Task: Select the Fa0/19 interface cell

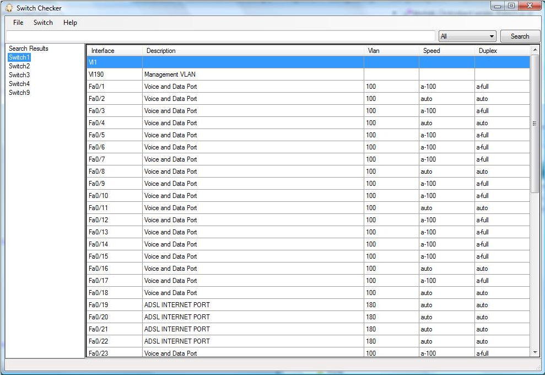Action: pos(115,305)
